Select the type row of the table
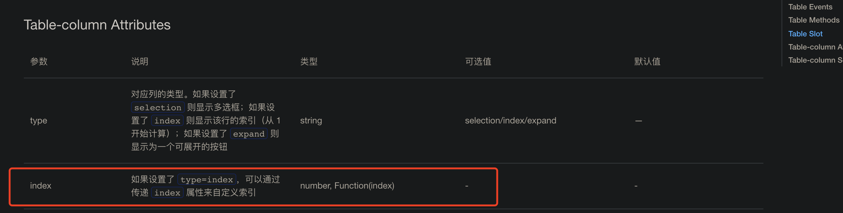 point(393,120)
